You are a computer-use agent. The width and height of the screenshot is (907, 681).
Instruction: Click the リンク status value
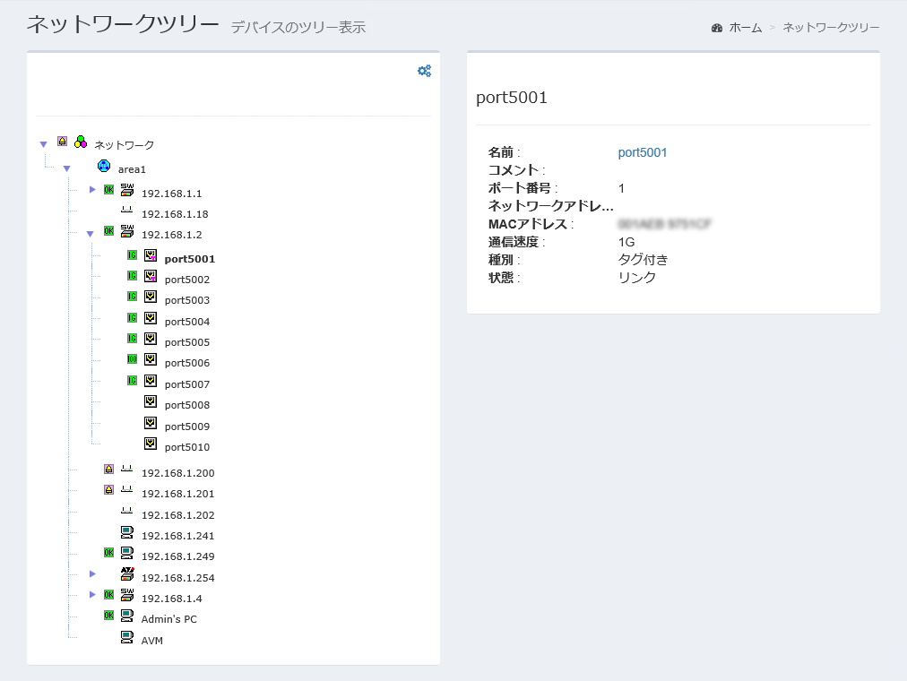[x=637, y=278]
